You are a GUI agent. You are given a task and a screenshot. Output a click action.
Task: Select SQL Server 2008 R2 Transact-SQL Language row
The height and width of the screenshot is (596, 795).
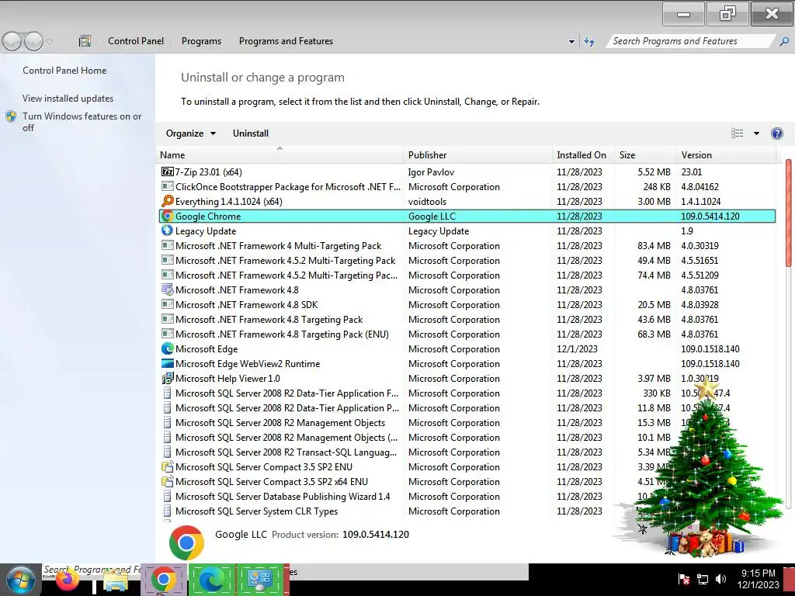pyautogui.click(x=467, y=452)
